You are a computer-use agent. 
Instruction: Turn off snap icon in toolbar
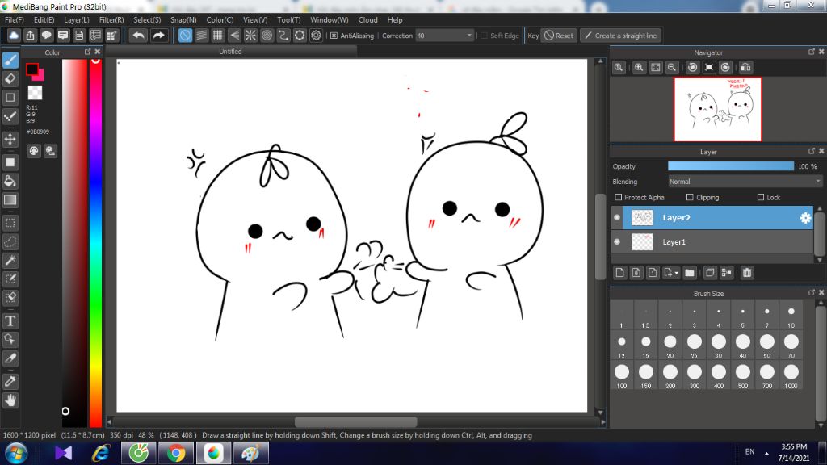[185, 36]
